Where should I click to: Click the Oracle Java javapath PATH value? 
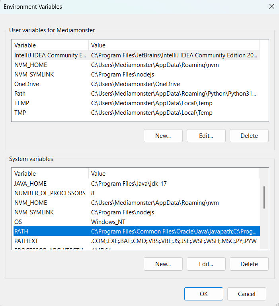174,231
